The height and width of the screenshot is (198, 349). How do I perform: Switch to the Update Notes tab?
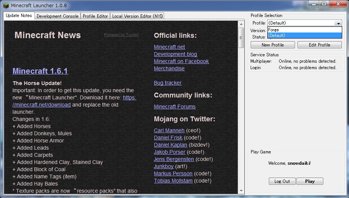[19, 15]
